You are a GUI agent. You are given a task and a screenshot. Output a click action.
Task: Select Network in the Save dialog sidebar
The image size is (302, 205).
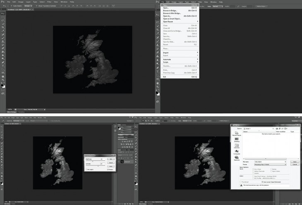[236, 157]
